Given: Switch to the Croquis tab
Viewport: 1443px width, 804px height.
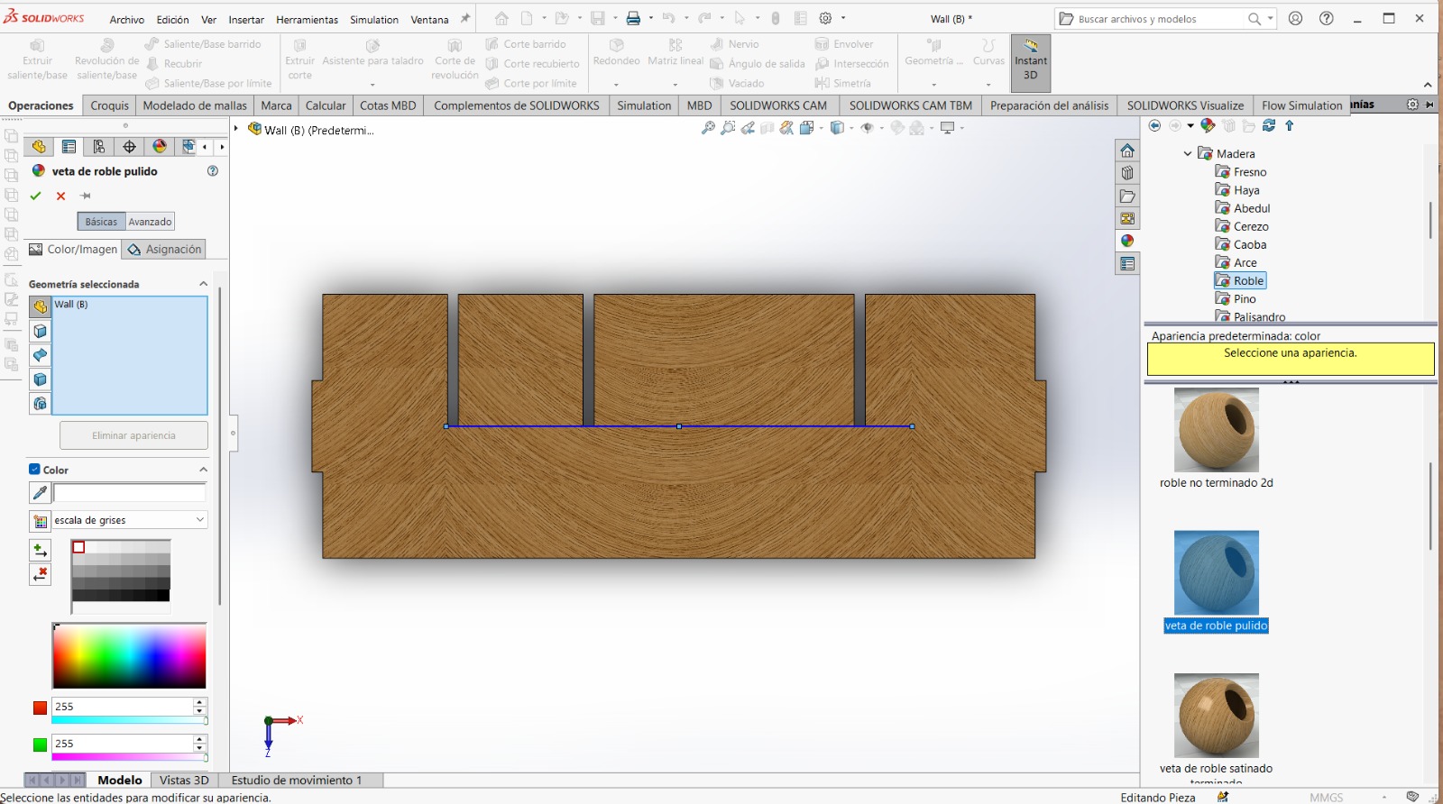Looking at the screenshot, I should tap(109, 105).
